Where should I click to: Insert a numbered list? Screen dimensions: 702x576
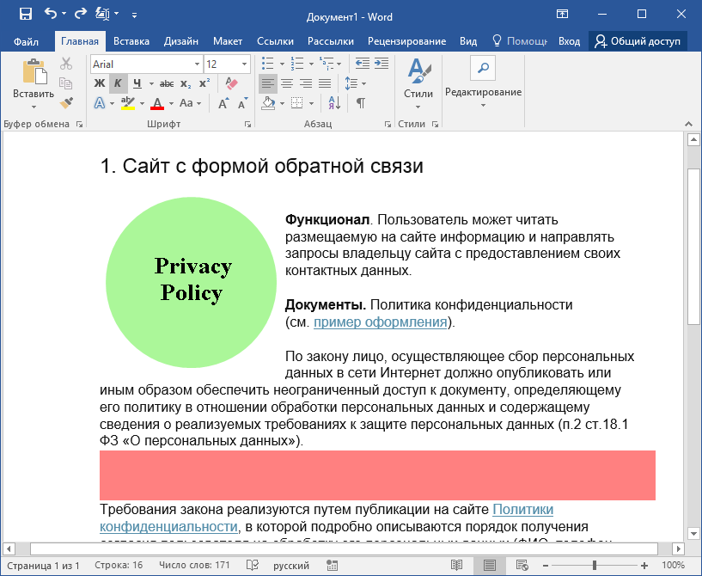(296, 64)
